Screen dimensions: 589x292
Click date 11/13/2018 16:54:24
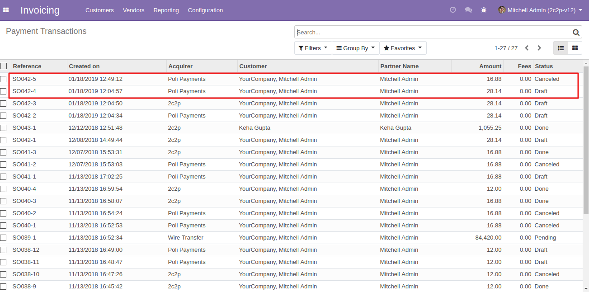[95, 213]
